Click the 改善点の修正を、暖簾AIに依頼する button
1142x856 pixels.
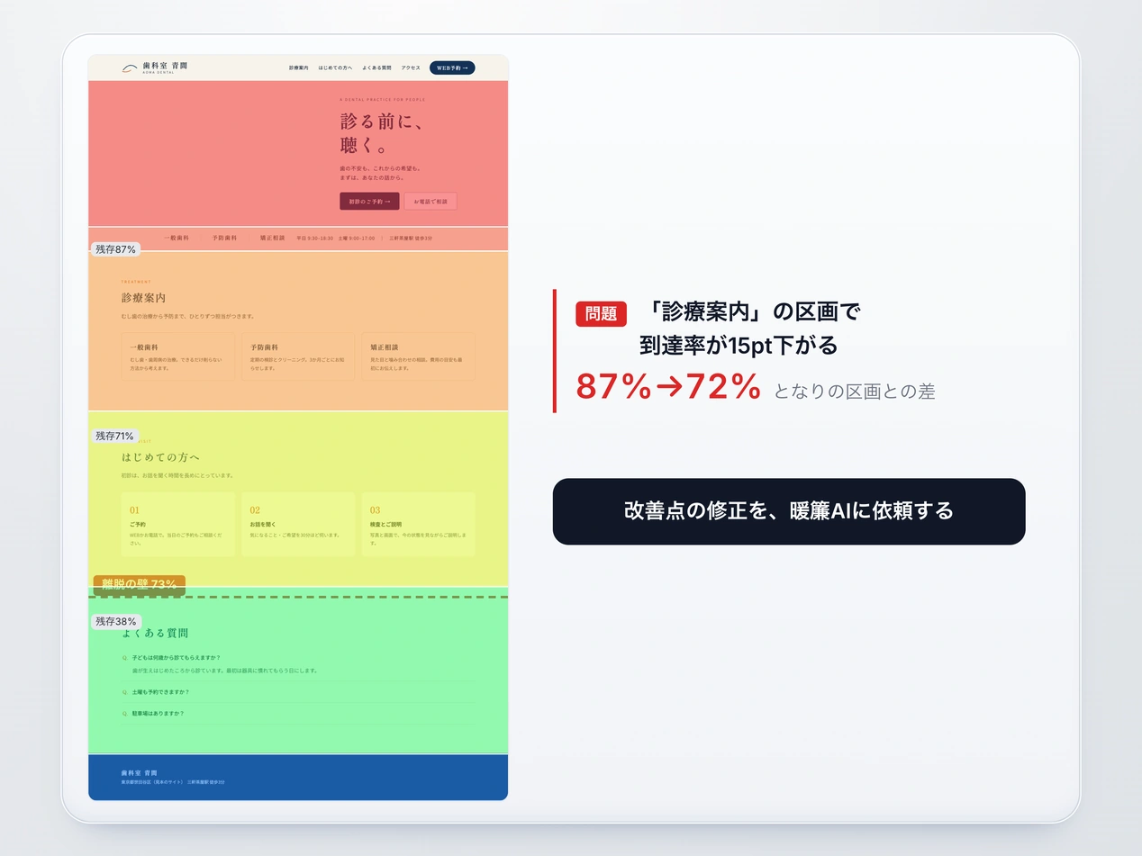[789, 511]
